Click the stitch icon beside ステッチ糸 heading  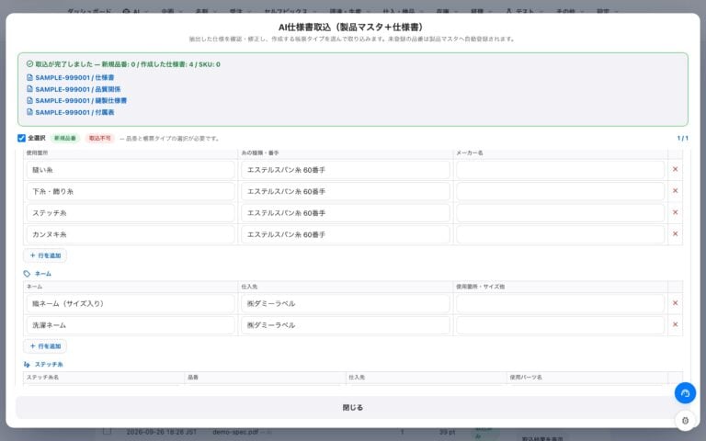click(27, 365)
